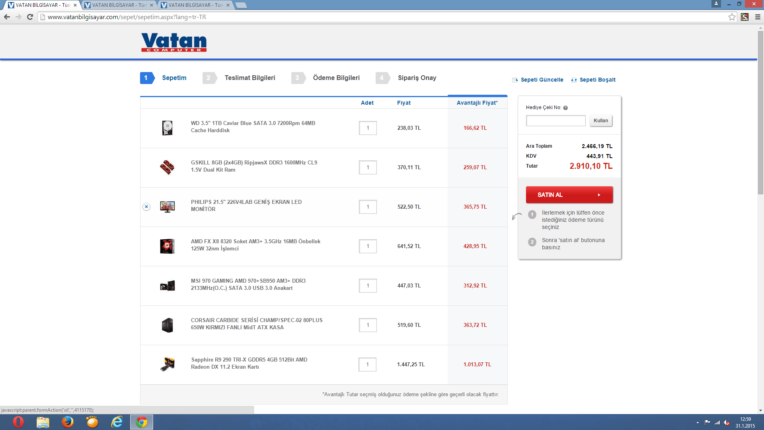The height and width of the screenshot is (430, 764).
Task: Reload the page with refresh icon
Action: point(30,17)
